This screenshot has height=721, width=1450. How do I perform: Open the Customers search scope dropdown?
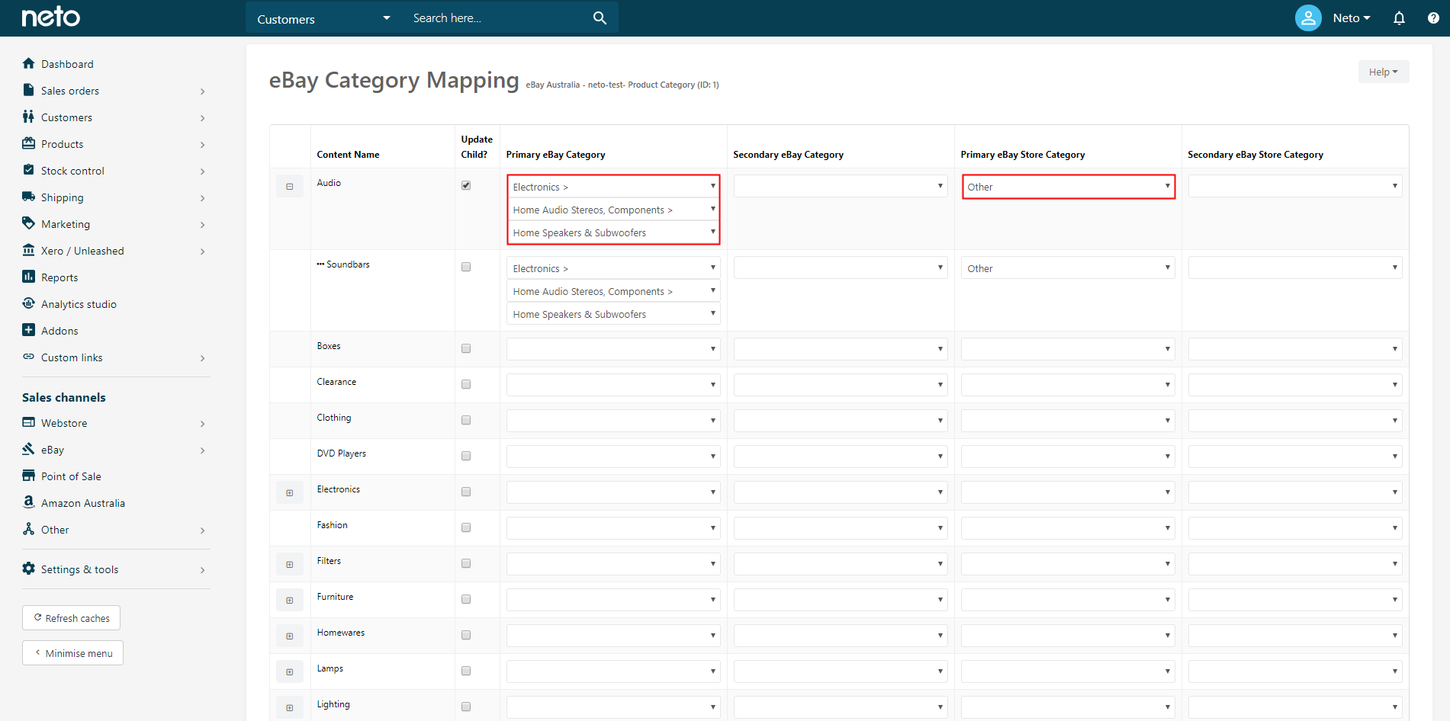point(324,18)
